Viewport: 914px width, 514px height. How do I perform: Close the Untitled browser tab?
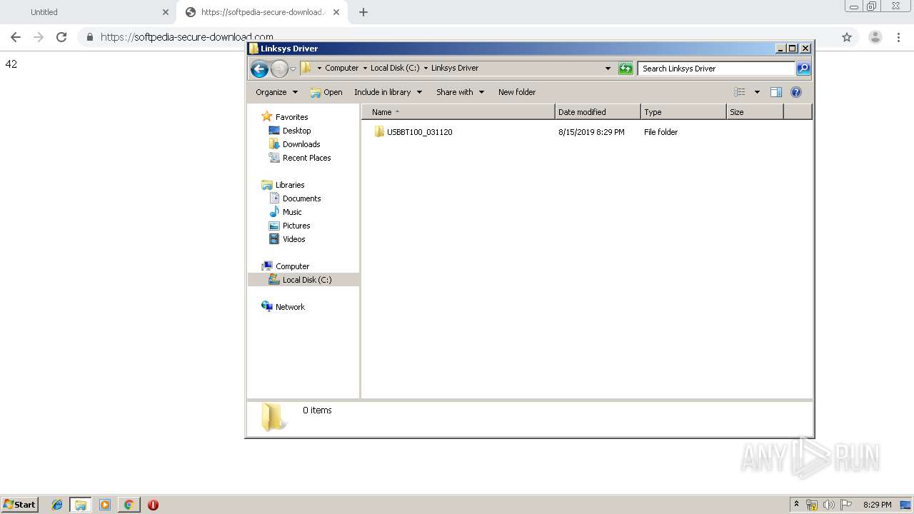click(166, 12)
